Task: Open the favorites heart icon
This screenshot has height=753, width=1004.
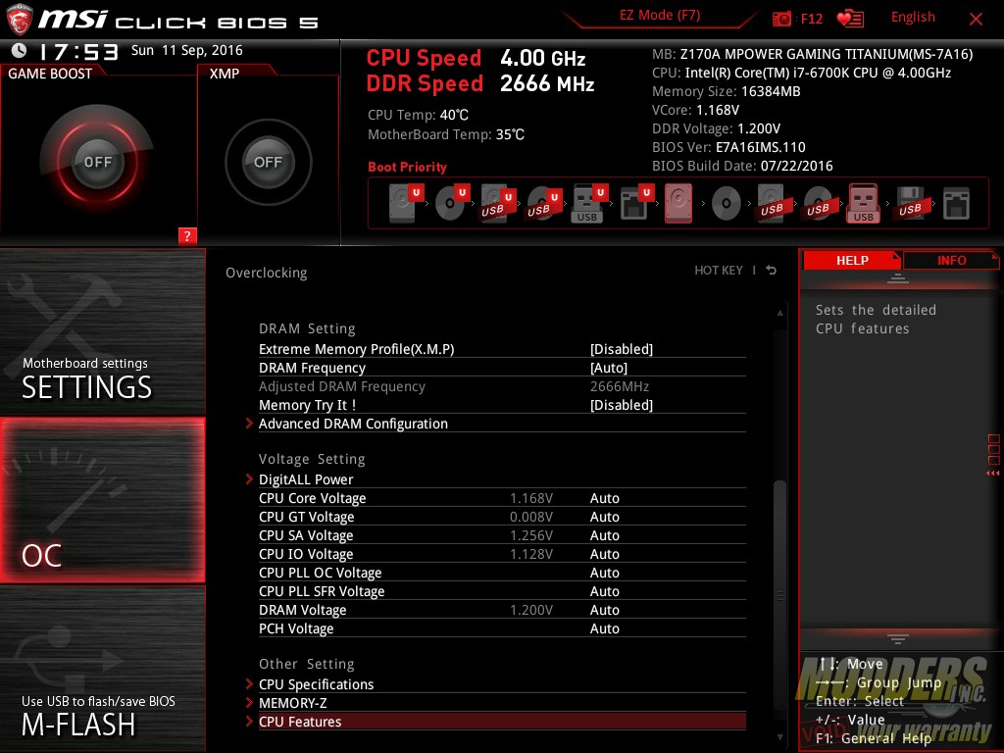Action: (850, 19)
